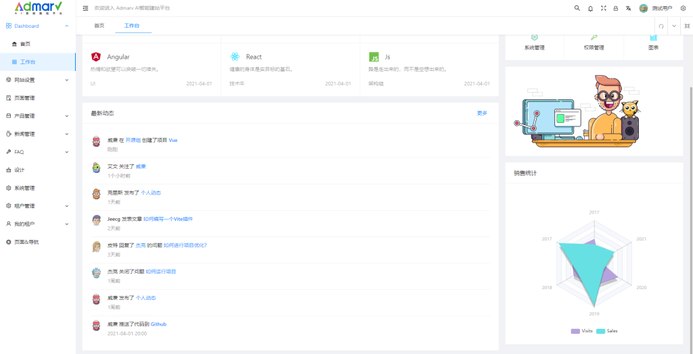Click the Js project logo

click(374, 57)
